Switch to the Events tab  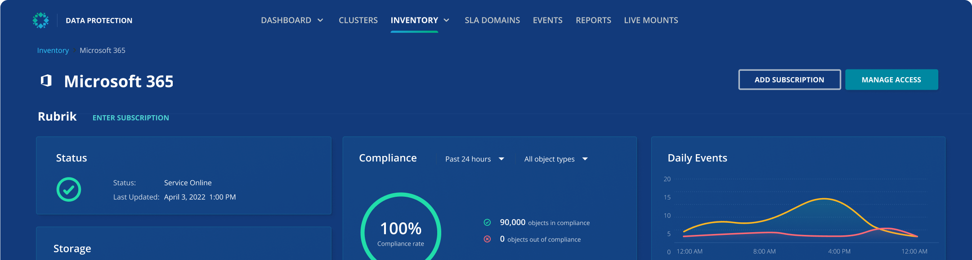tap(547, 20)
